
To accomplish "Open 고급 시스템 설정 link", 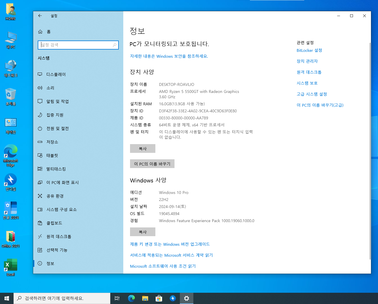I will (312, 94).
